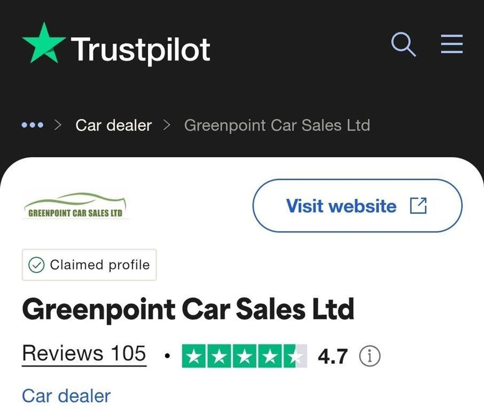Go to Car dealer breadcrumb
The height and width of the screenshot is (410, 484).
114,125
